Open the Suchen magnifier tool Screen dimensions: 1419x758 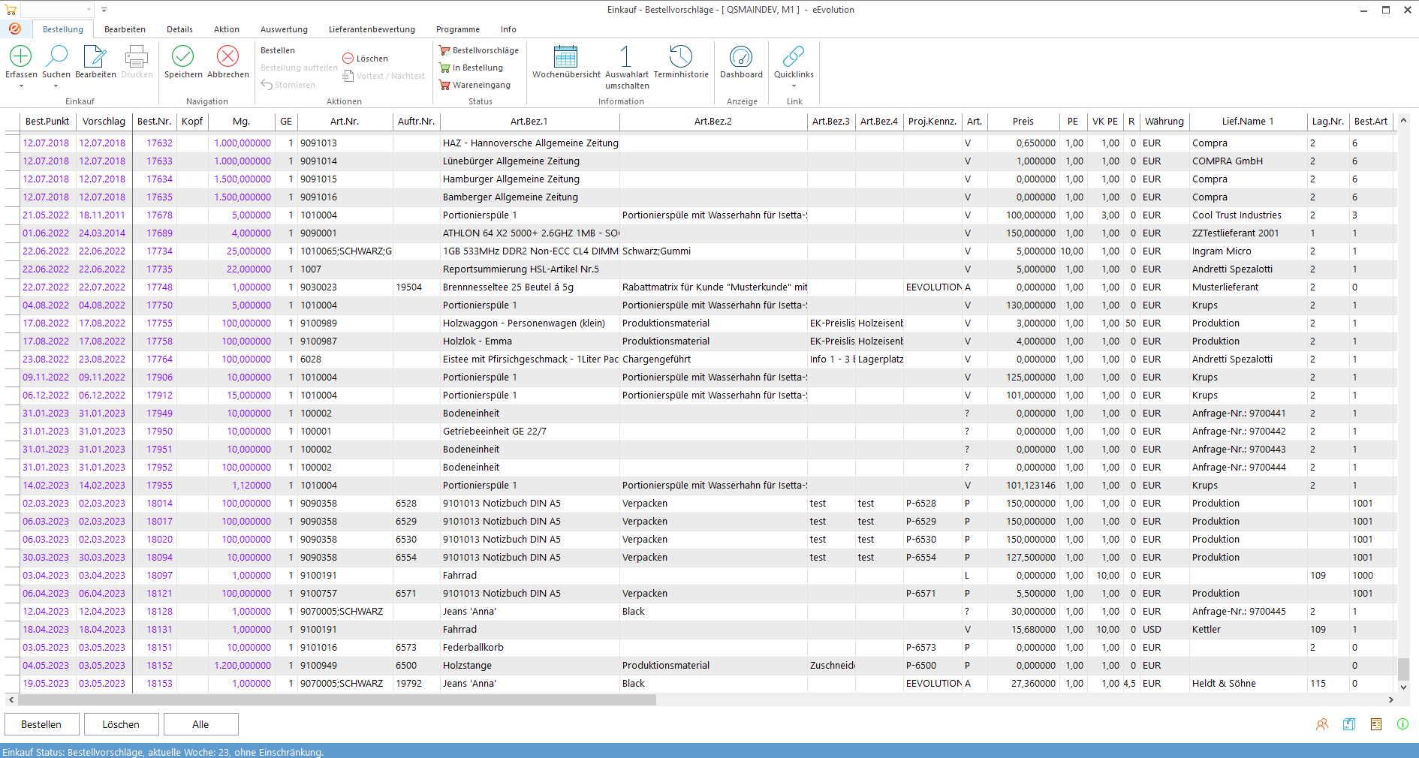pos(56,56)
